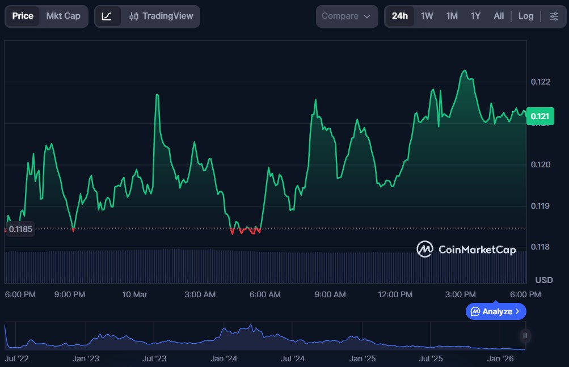
Task: Click the 0.1185 opening price label
Action: 20,229
